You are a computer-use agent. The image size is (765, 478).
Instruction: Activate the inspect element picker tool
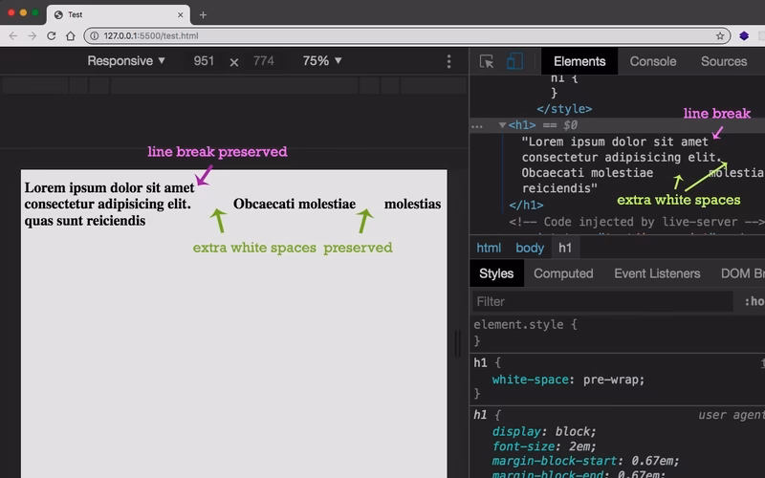(x=487, y=61)
